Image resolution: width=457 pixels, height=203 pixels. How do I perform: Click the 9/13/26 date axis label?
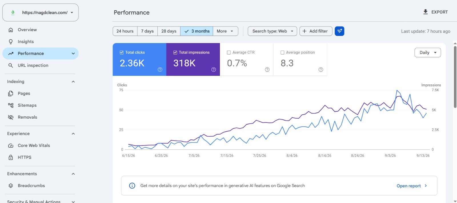click(423, 156)
